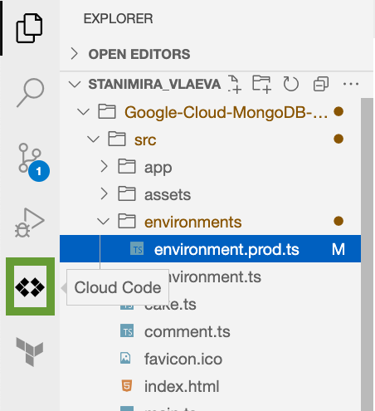
Task: Select the app folder name
Action: click(158, 168)
